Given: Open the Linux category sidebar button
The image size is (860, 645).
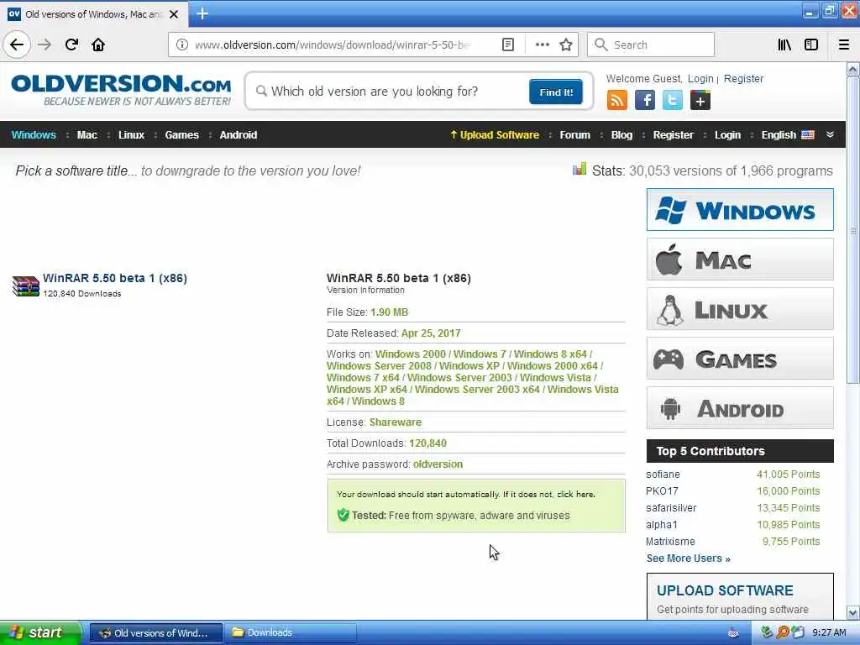Looking at the screenshot, I should (x=740, y=309).
